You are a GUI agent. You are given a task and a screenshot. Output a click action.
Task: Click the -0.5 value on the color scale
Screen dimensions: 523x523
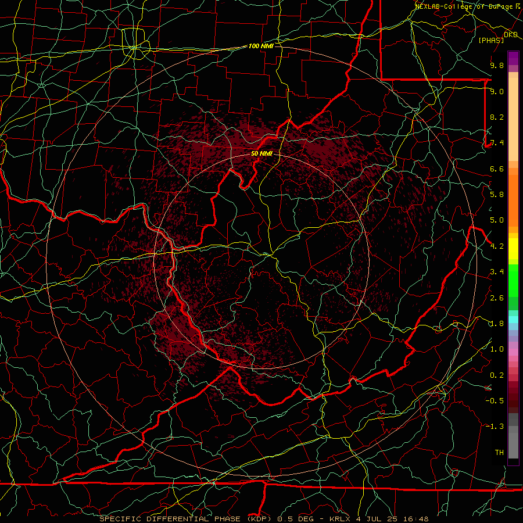pos(495,400)
